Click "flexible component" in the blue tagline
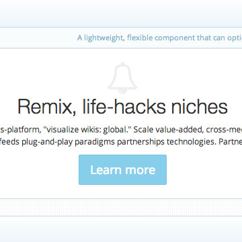Image resolution: width=242 pixels, height=242 pixels. point(161,38)
